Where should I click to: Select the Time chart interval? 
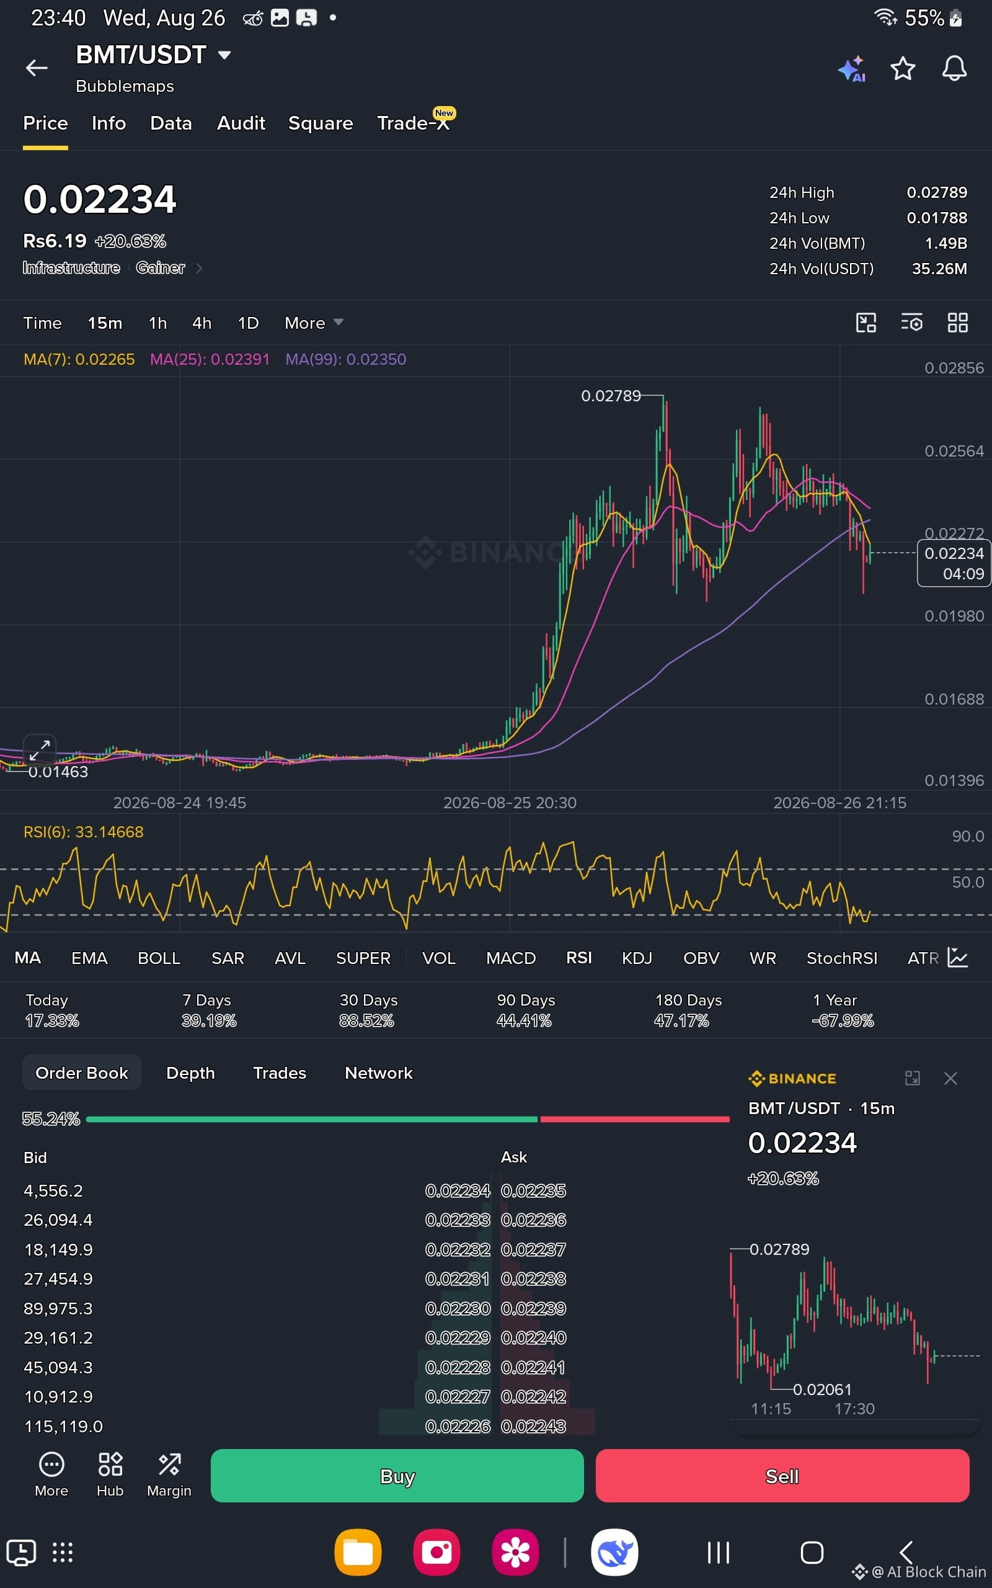[42, 323]
